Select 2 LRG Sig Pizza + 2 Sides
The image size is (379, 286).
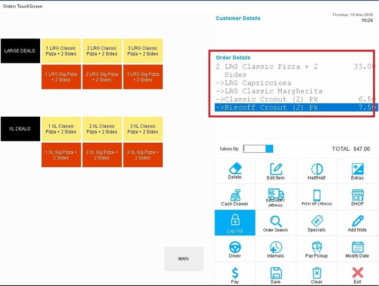pos(102,76)
